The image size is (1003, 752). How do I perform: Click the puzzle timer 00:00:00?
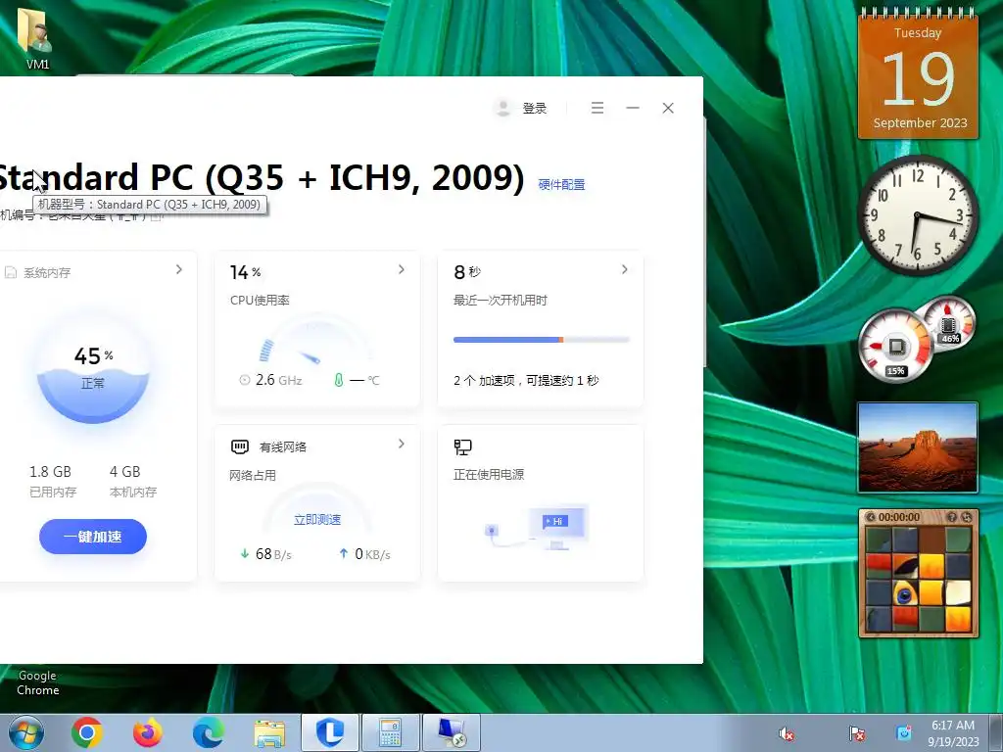click(x=899, y=517)
